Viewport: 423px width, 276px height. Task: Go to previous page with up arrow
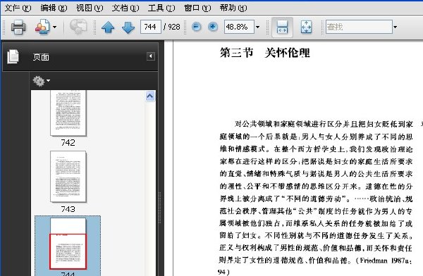coord(108,27)
